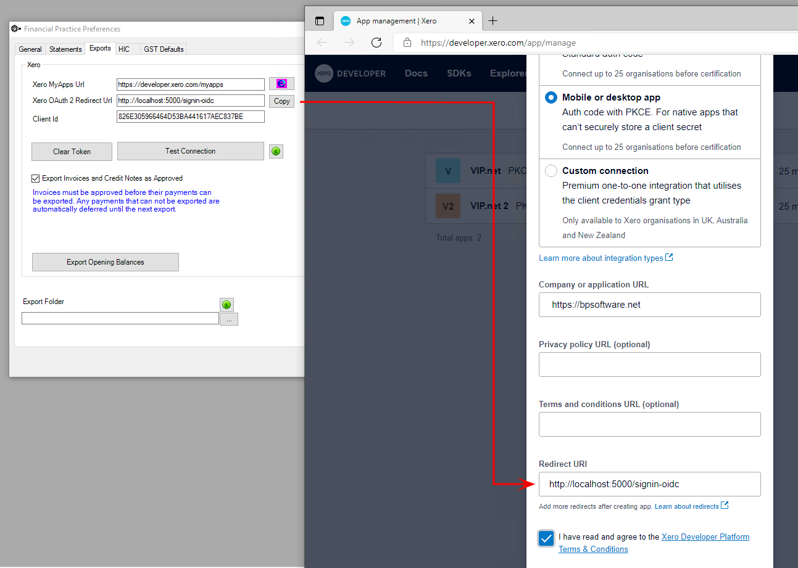This screenshot has width=798, height=568.
Task: Copy the OAuth 2 redirect URL
Action: click(x=281, y=101)
